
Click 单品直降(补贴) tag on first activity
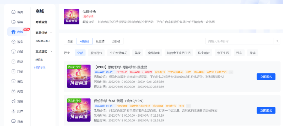pos(105,72)
